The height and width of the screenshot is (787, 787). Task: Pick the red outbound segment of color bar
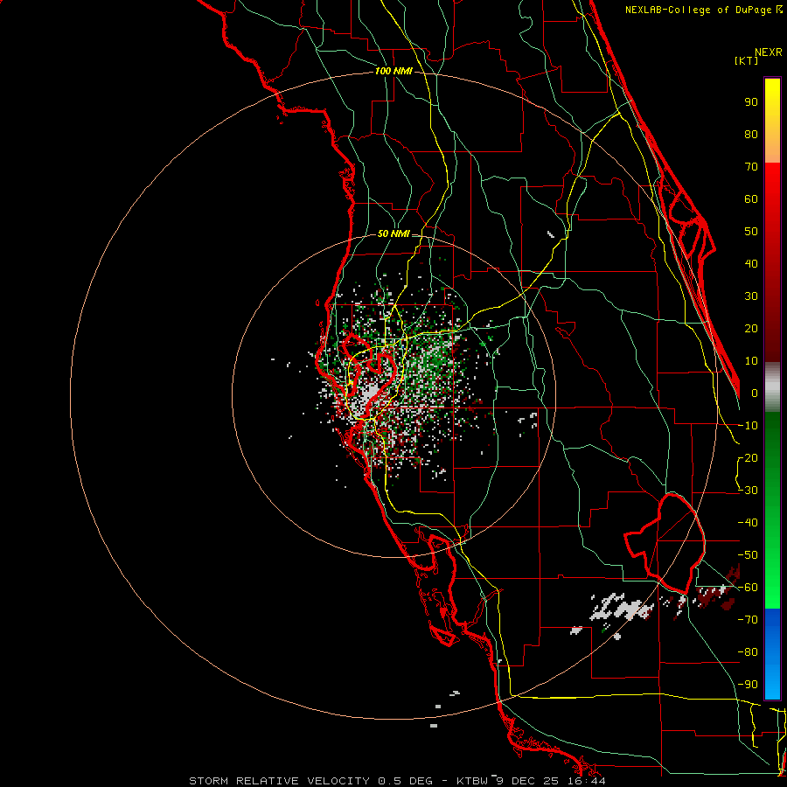tap(772, 262)
